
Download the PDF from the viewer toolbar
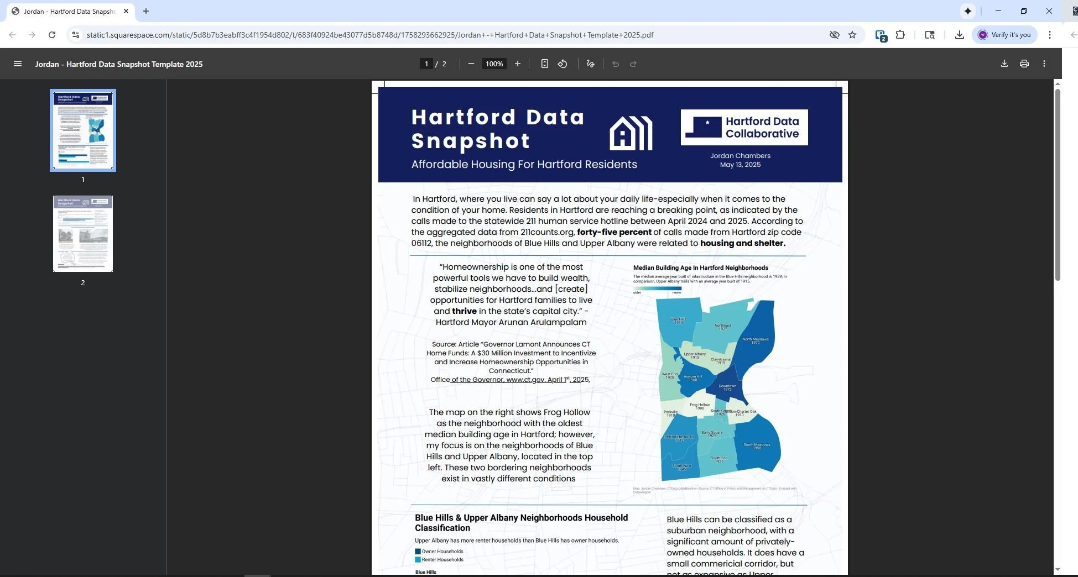[x=1004, y=64]
